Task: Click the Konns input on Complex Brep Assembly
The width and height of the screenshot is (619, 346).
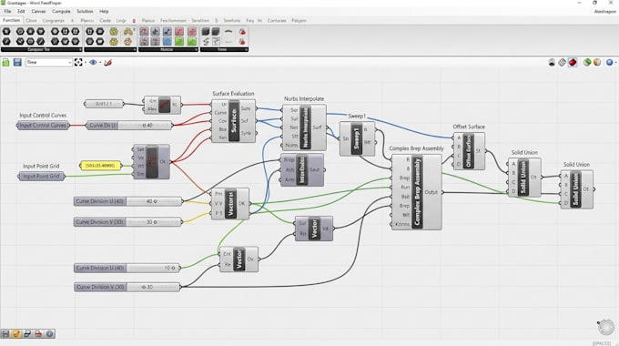Action: 402,224
